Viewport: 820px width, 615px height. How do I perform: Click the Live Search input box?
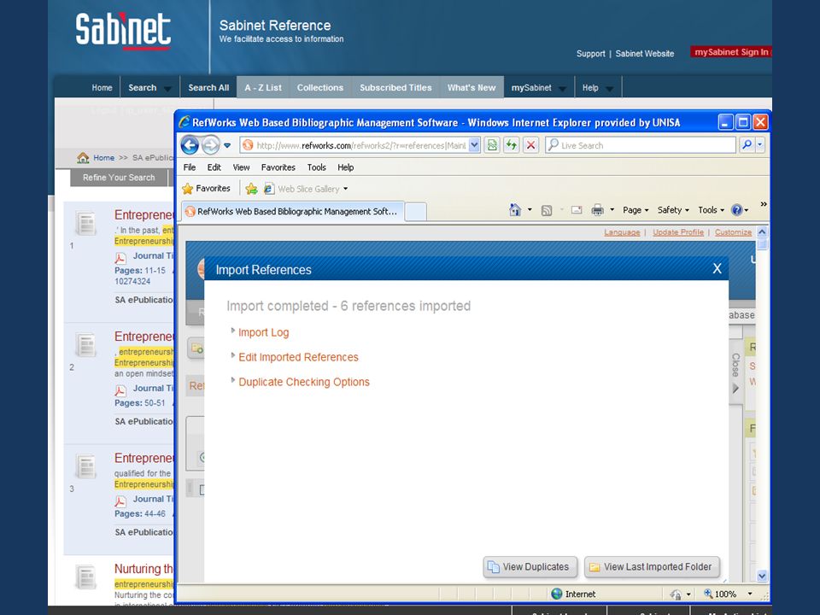click(641, 145)
